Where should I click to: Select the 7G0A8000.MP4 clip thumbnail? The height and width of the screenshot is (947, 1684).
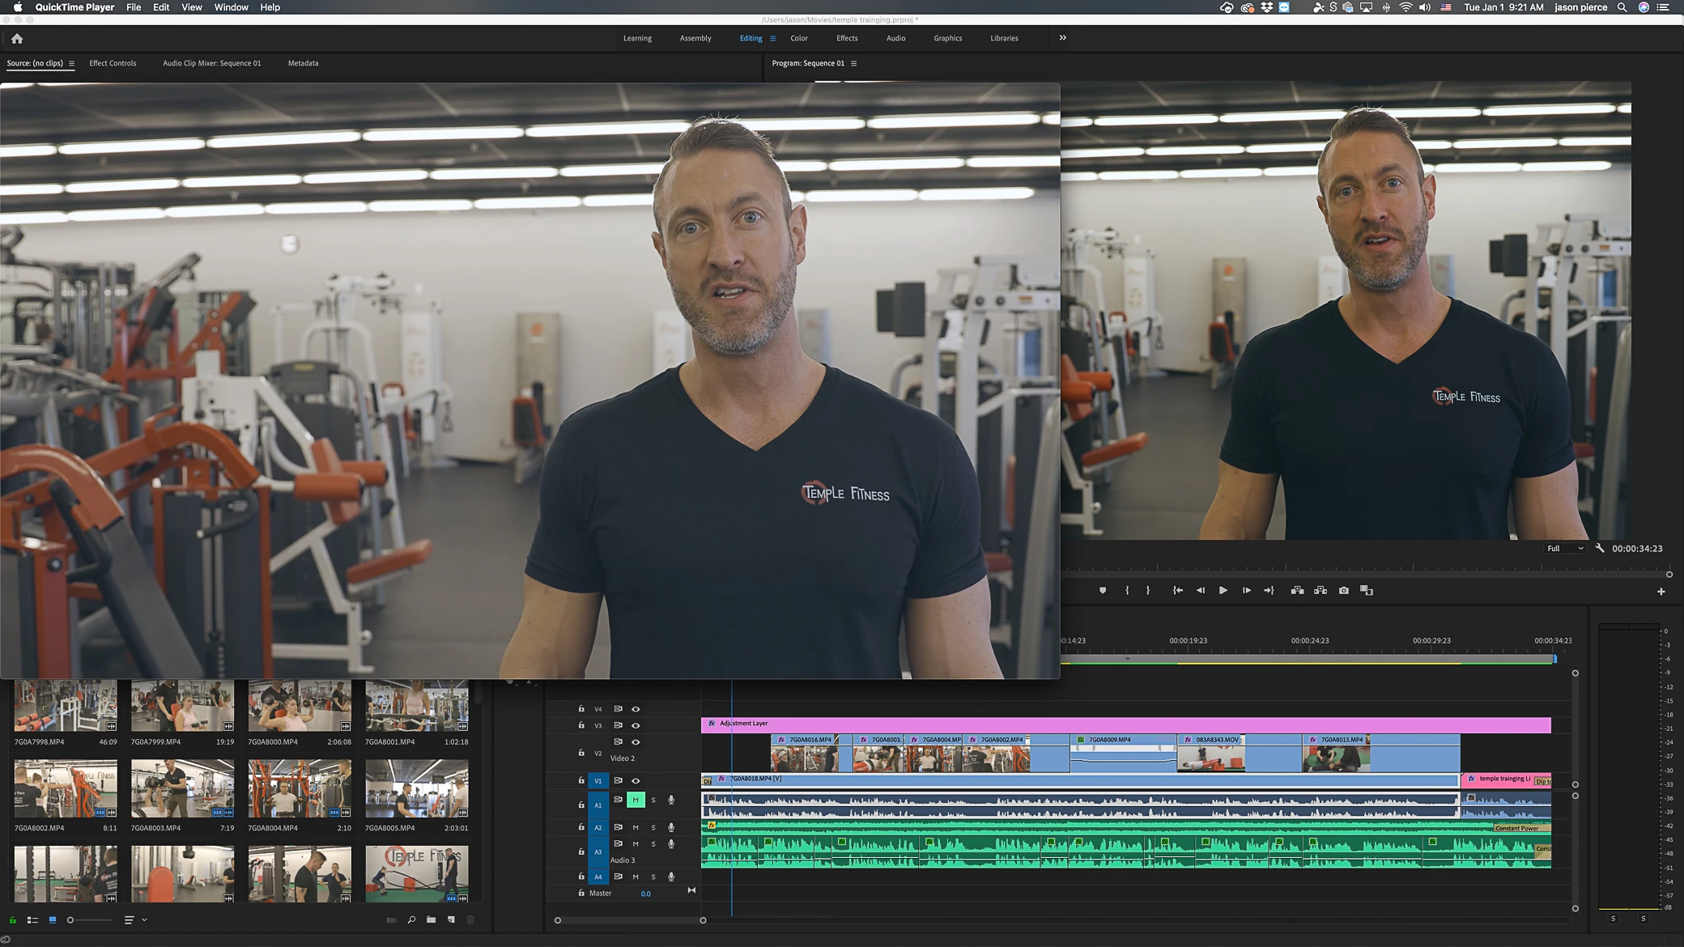click(x=299, y=706)
